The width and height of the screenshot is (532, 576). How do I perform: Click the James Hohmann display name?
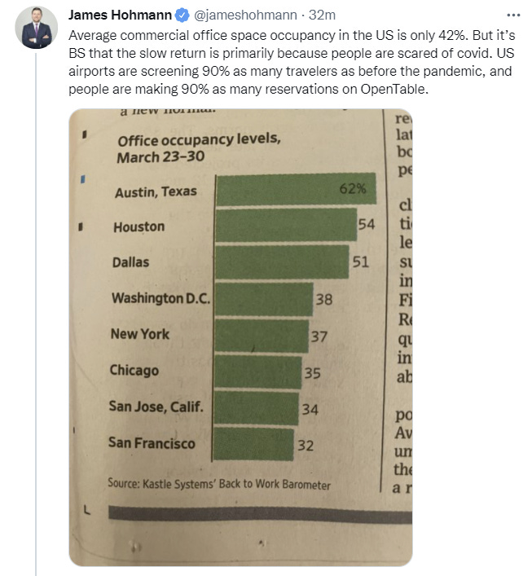[121, 15]
